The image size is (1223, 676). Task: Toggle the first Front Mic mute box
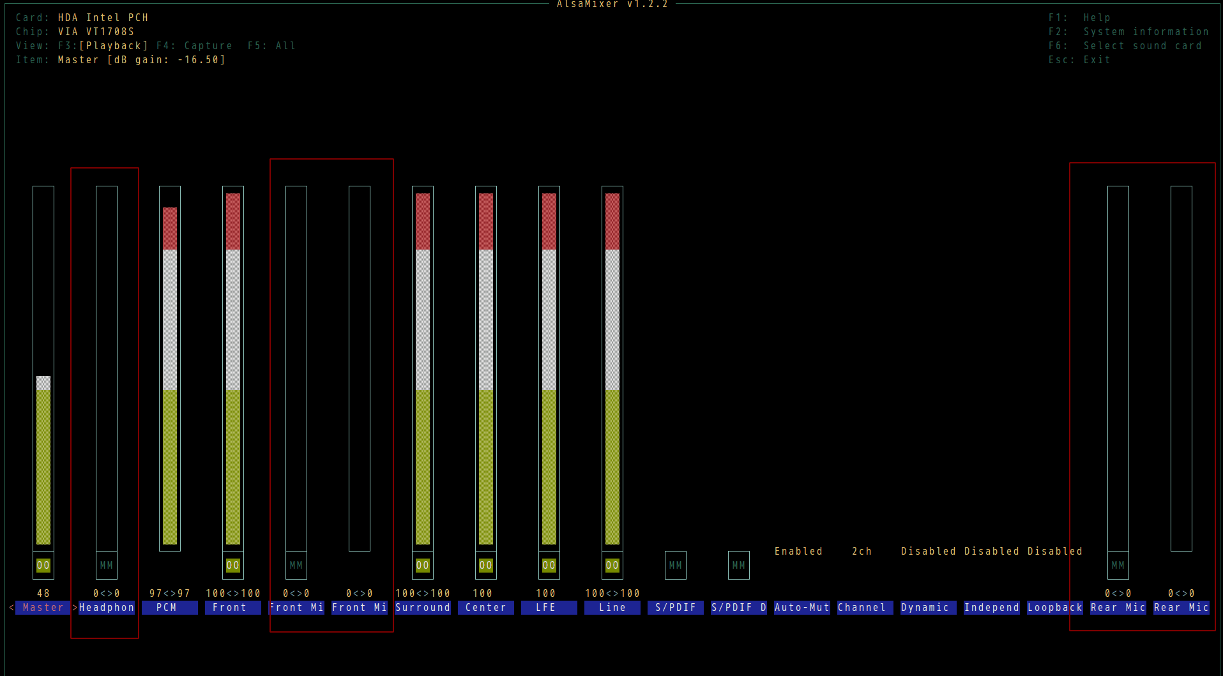point(296,565)
